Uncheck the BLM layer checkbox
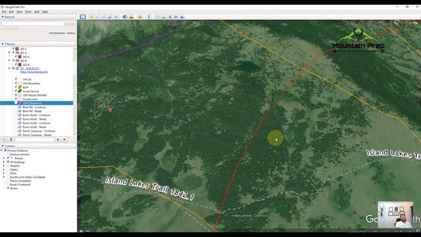Image resolution: width=421 pixels, height=237 pixels. (16, 88)
